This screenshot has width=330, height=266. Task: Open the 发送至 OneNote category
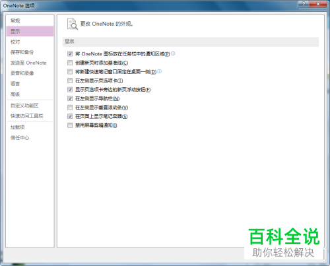coord(30,63)
